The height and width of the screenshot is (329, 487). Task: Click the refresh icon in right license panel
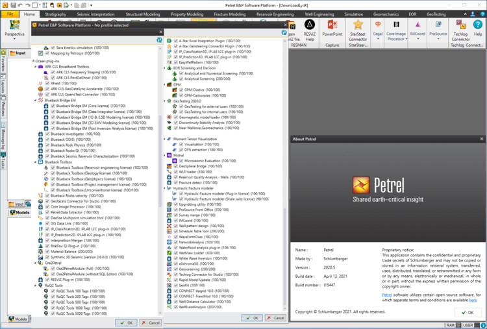(284, 32)
